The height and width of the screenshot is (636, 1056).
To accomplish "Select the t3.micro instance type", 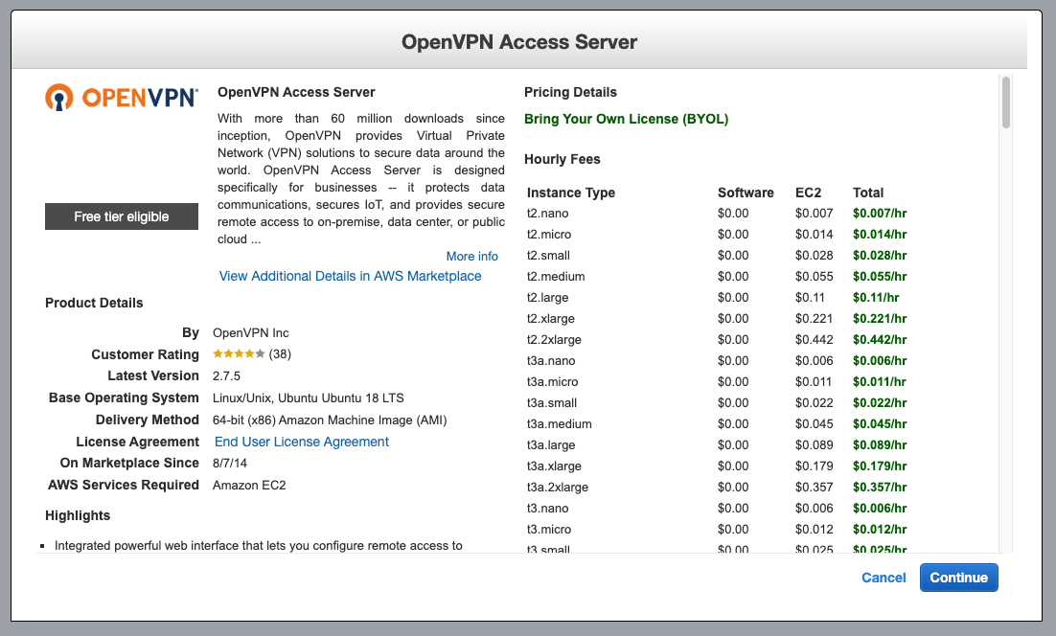I will [x=549, y=530].
